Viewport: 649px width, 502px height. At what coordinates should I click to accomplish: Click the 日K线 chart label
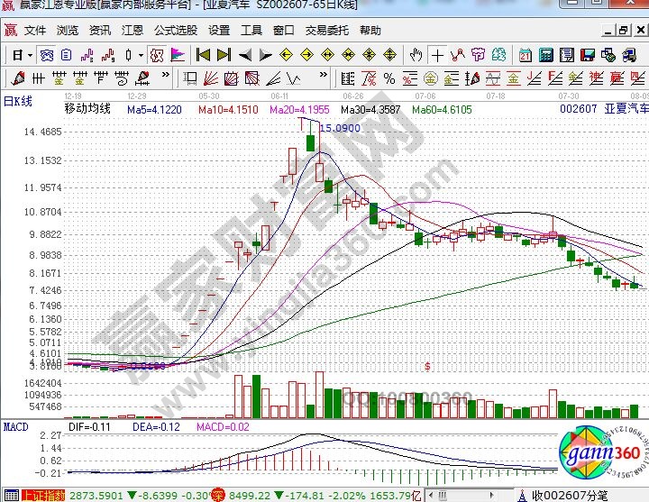tap(18, 100)
